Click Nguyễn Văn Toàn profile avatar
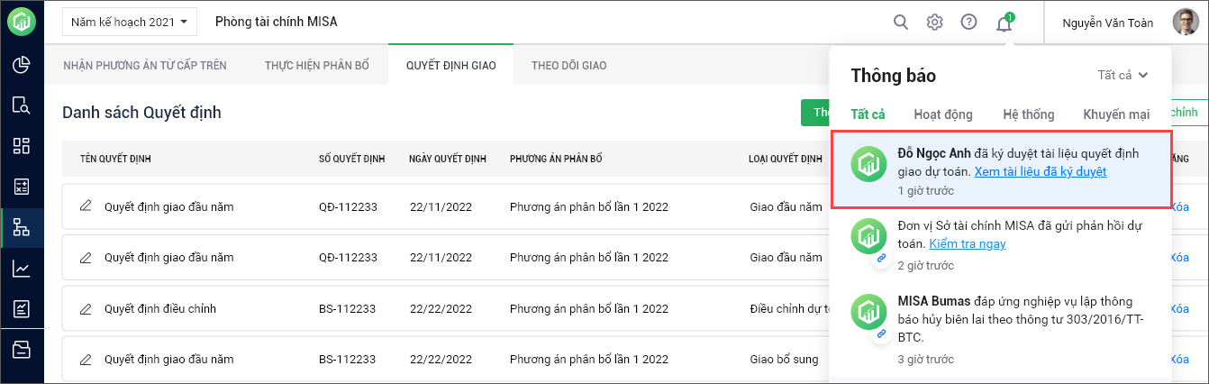Viewport: 1209px width, 384px height. click(x=1184, y=23)
